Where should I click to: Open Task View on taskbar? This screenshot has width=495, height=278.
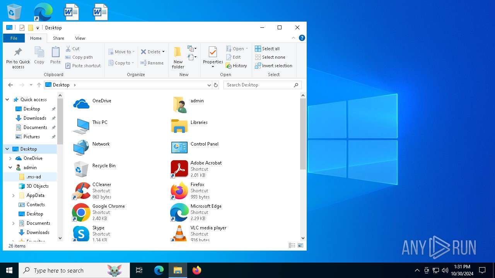[139, 270]
